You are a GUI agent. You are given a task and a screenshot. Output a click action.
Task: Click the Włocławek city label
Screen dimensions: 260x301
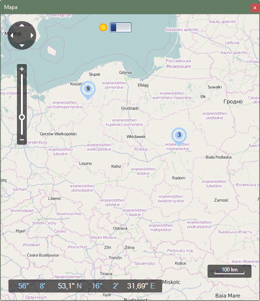coord(136,137)
